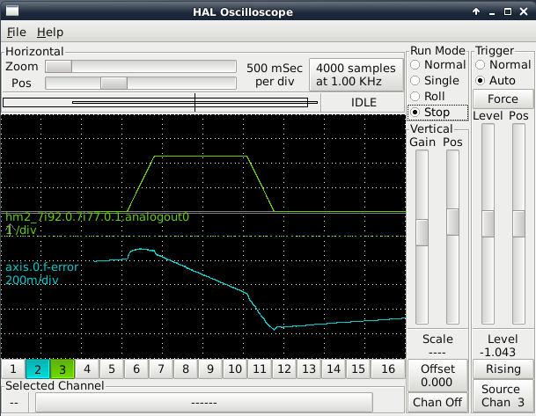This screenshot has width=536, height=416.
Task: Select channel 1 button
Action: [13, 369]
